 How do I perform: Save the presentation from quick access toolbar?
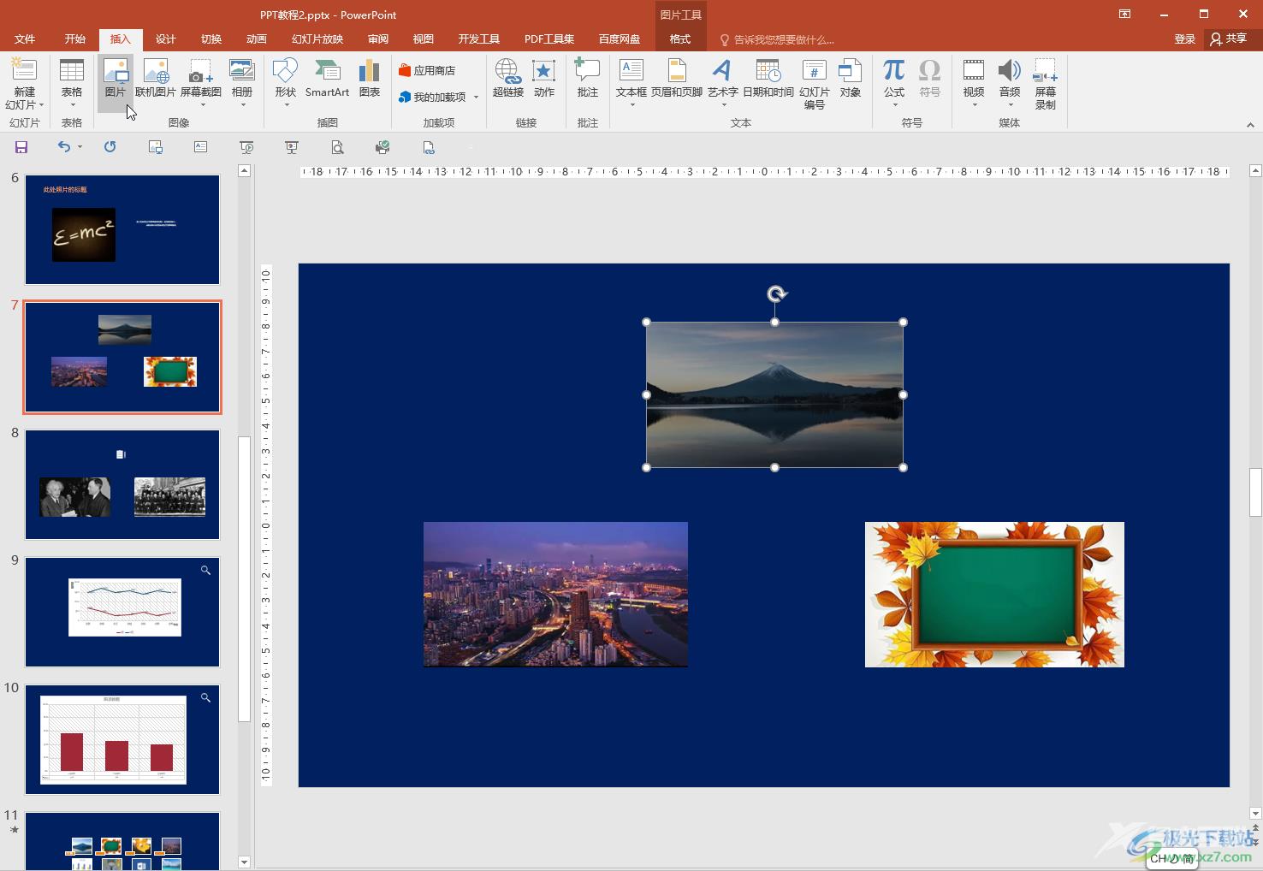pos(21,147)
